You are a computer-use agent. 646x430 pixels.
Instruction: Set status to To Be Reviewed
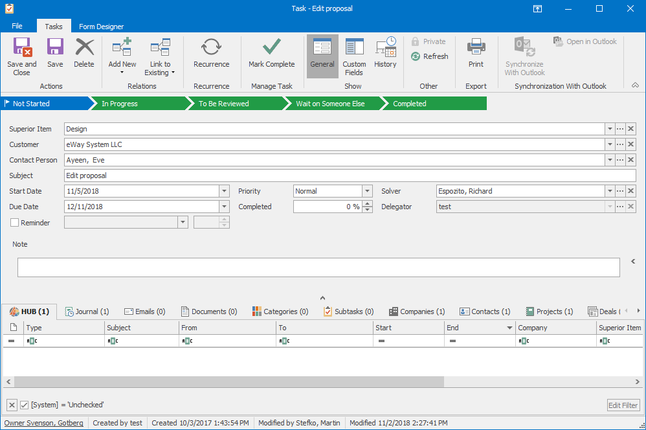(x=237, y=104)
